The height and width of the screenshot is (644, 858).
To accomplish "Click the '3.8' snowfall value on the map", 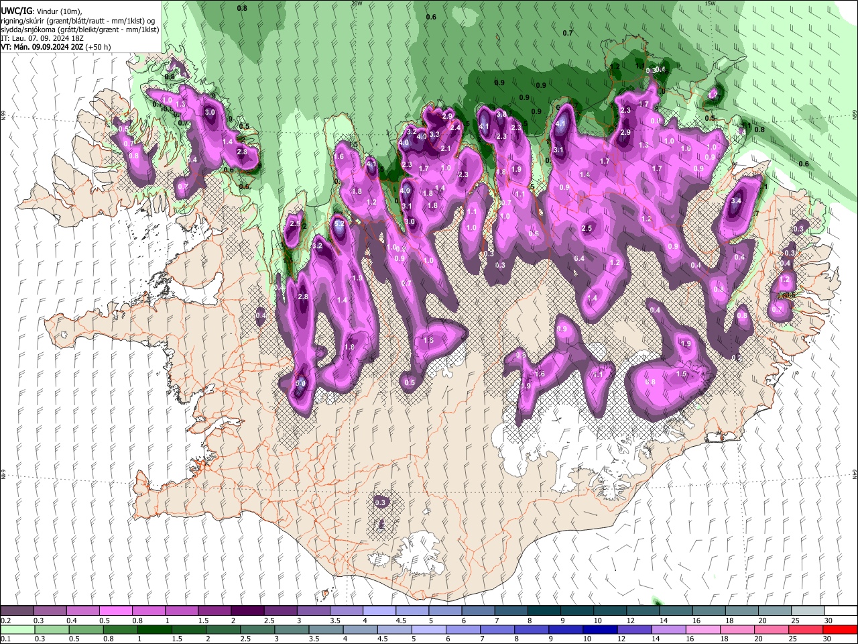I will click(x=501, y=115).
